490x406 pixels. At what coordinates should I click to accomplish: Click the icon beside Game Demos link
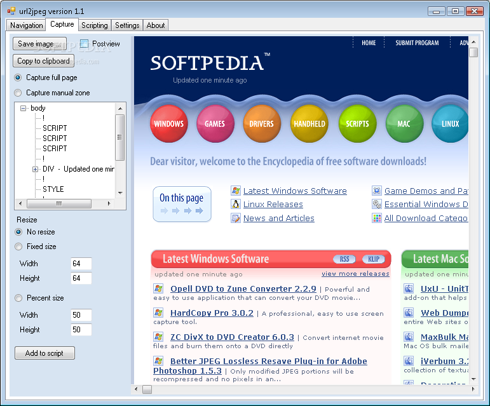(x=377, y=191)
